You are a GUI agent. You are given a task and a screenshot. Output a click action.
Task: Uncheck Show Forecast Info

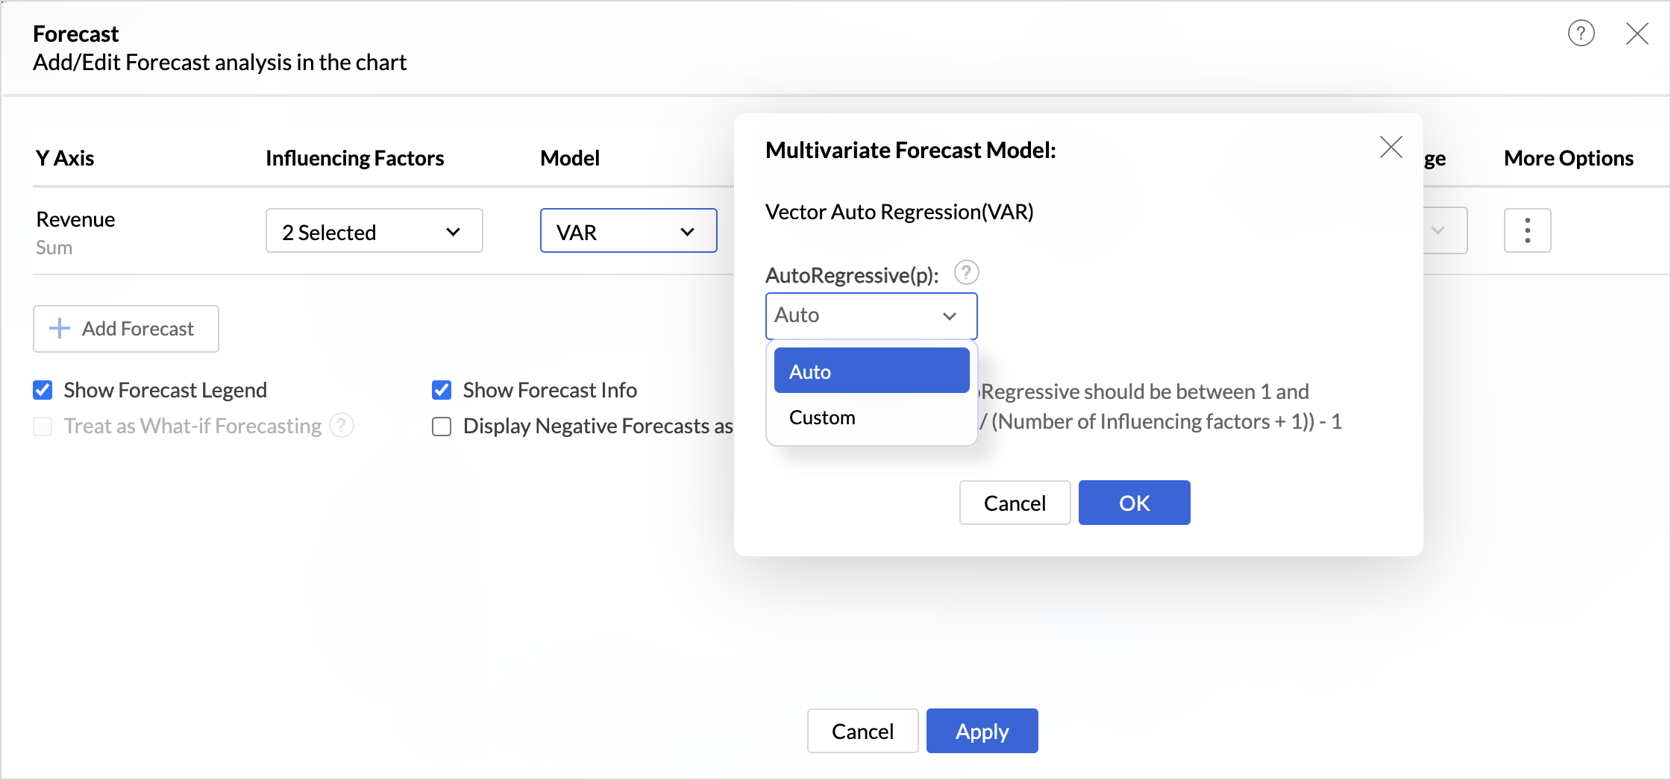[x=442, y=390]
